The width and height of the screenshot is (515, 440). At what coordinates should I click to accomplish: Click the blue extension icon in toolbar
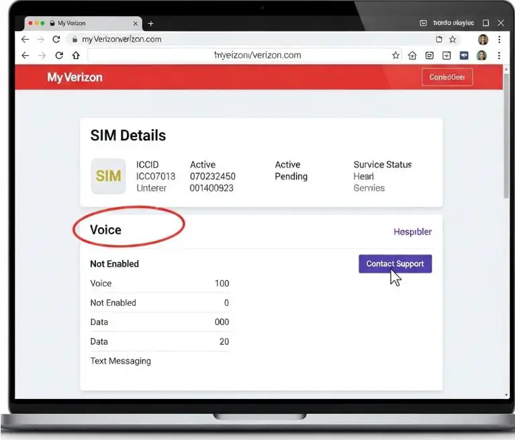[x=464, y=55]
